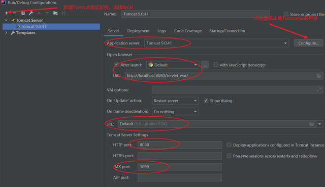Switch to the Code Coverage tab

coord(188,31)
